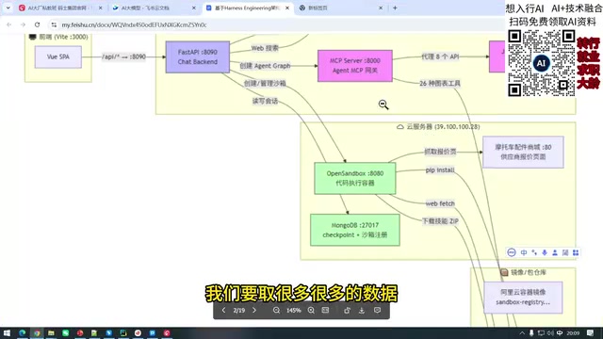Screen dimensions: 603x339
Task: View site information icon in address bar
Action: point(54,24)
